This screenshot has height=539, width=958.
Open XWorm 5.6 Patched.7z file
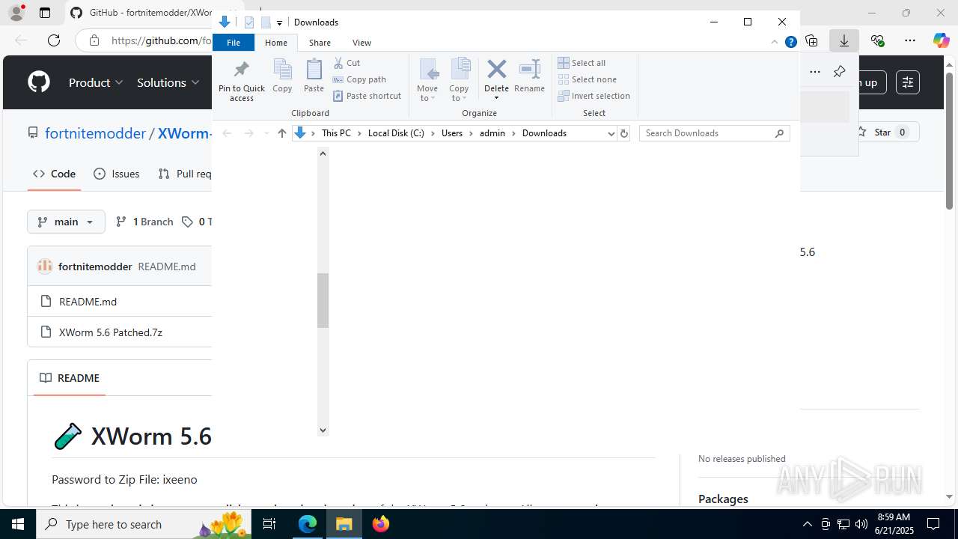pyautogui.click(x=111, y=332)
